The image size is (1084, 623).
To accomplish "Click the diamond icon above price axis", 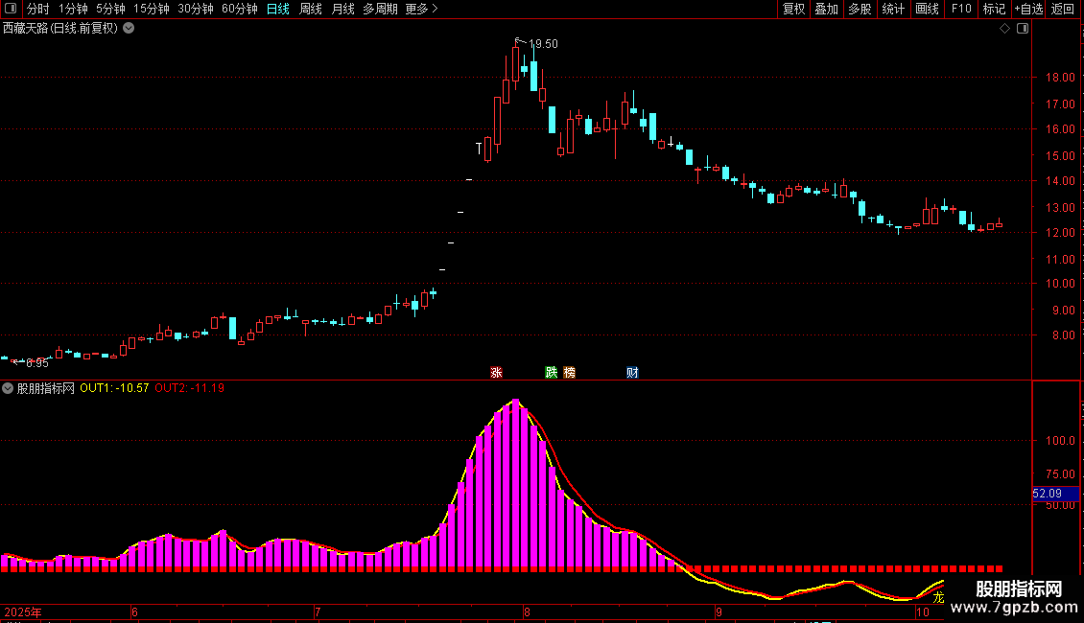I will (x=1005, y=29).
